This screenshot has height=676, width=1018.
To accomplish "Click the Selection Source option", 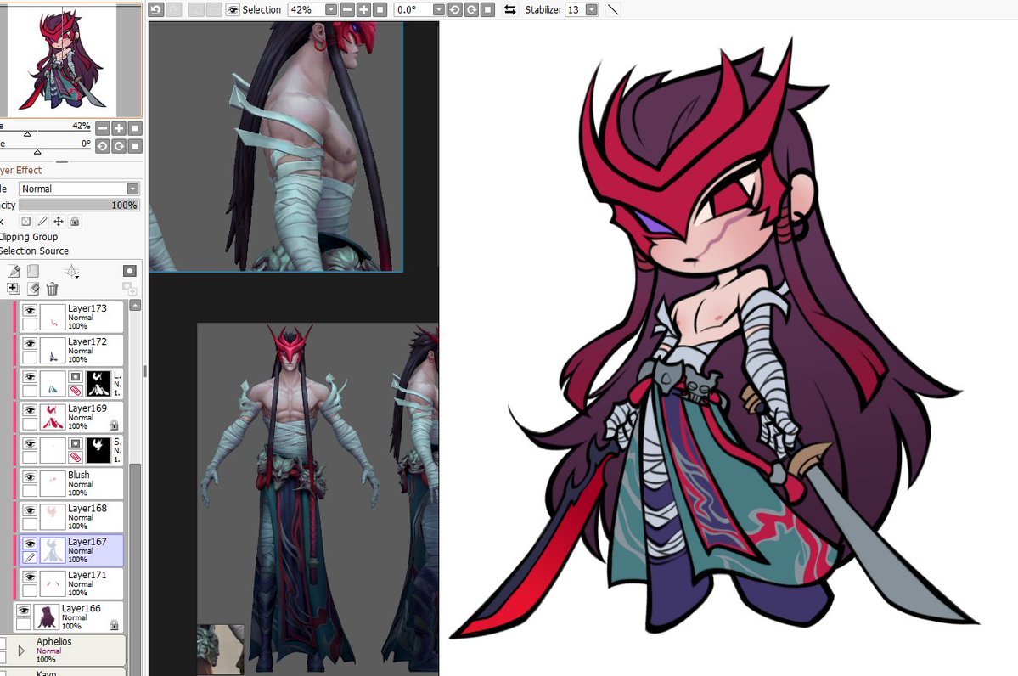I will 34,251.
